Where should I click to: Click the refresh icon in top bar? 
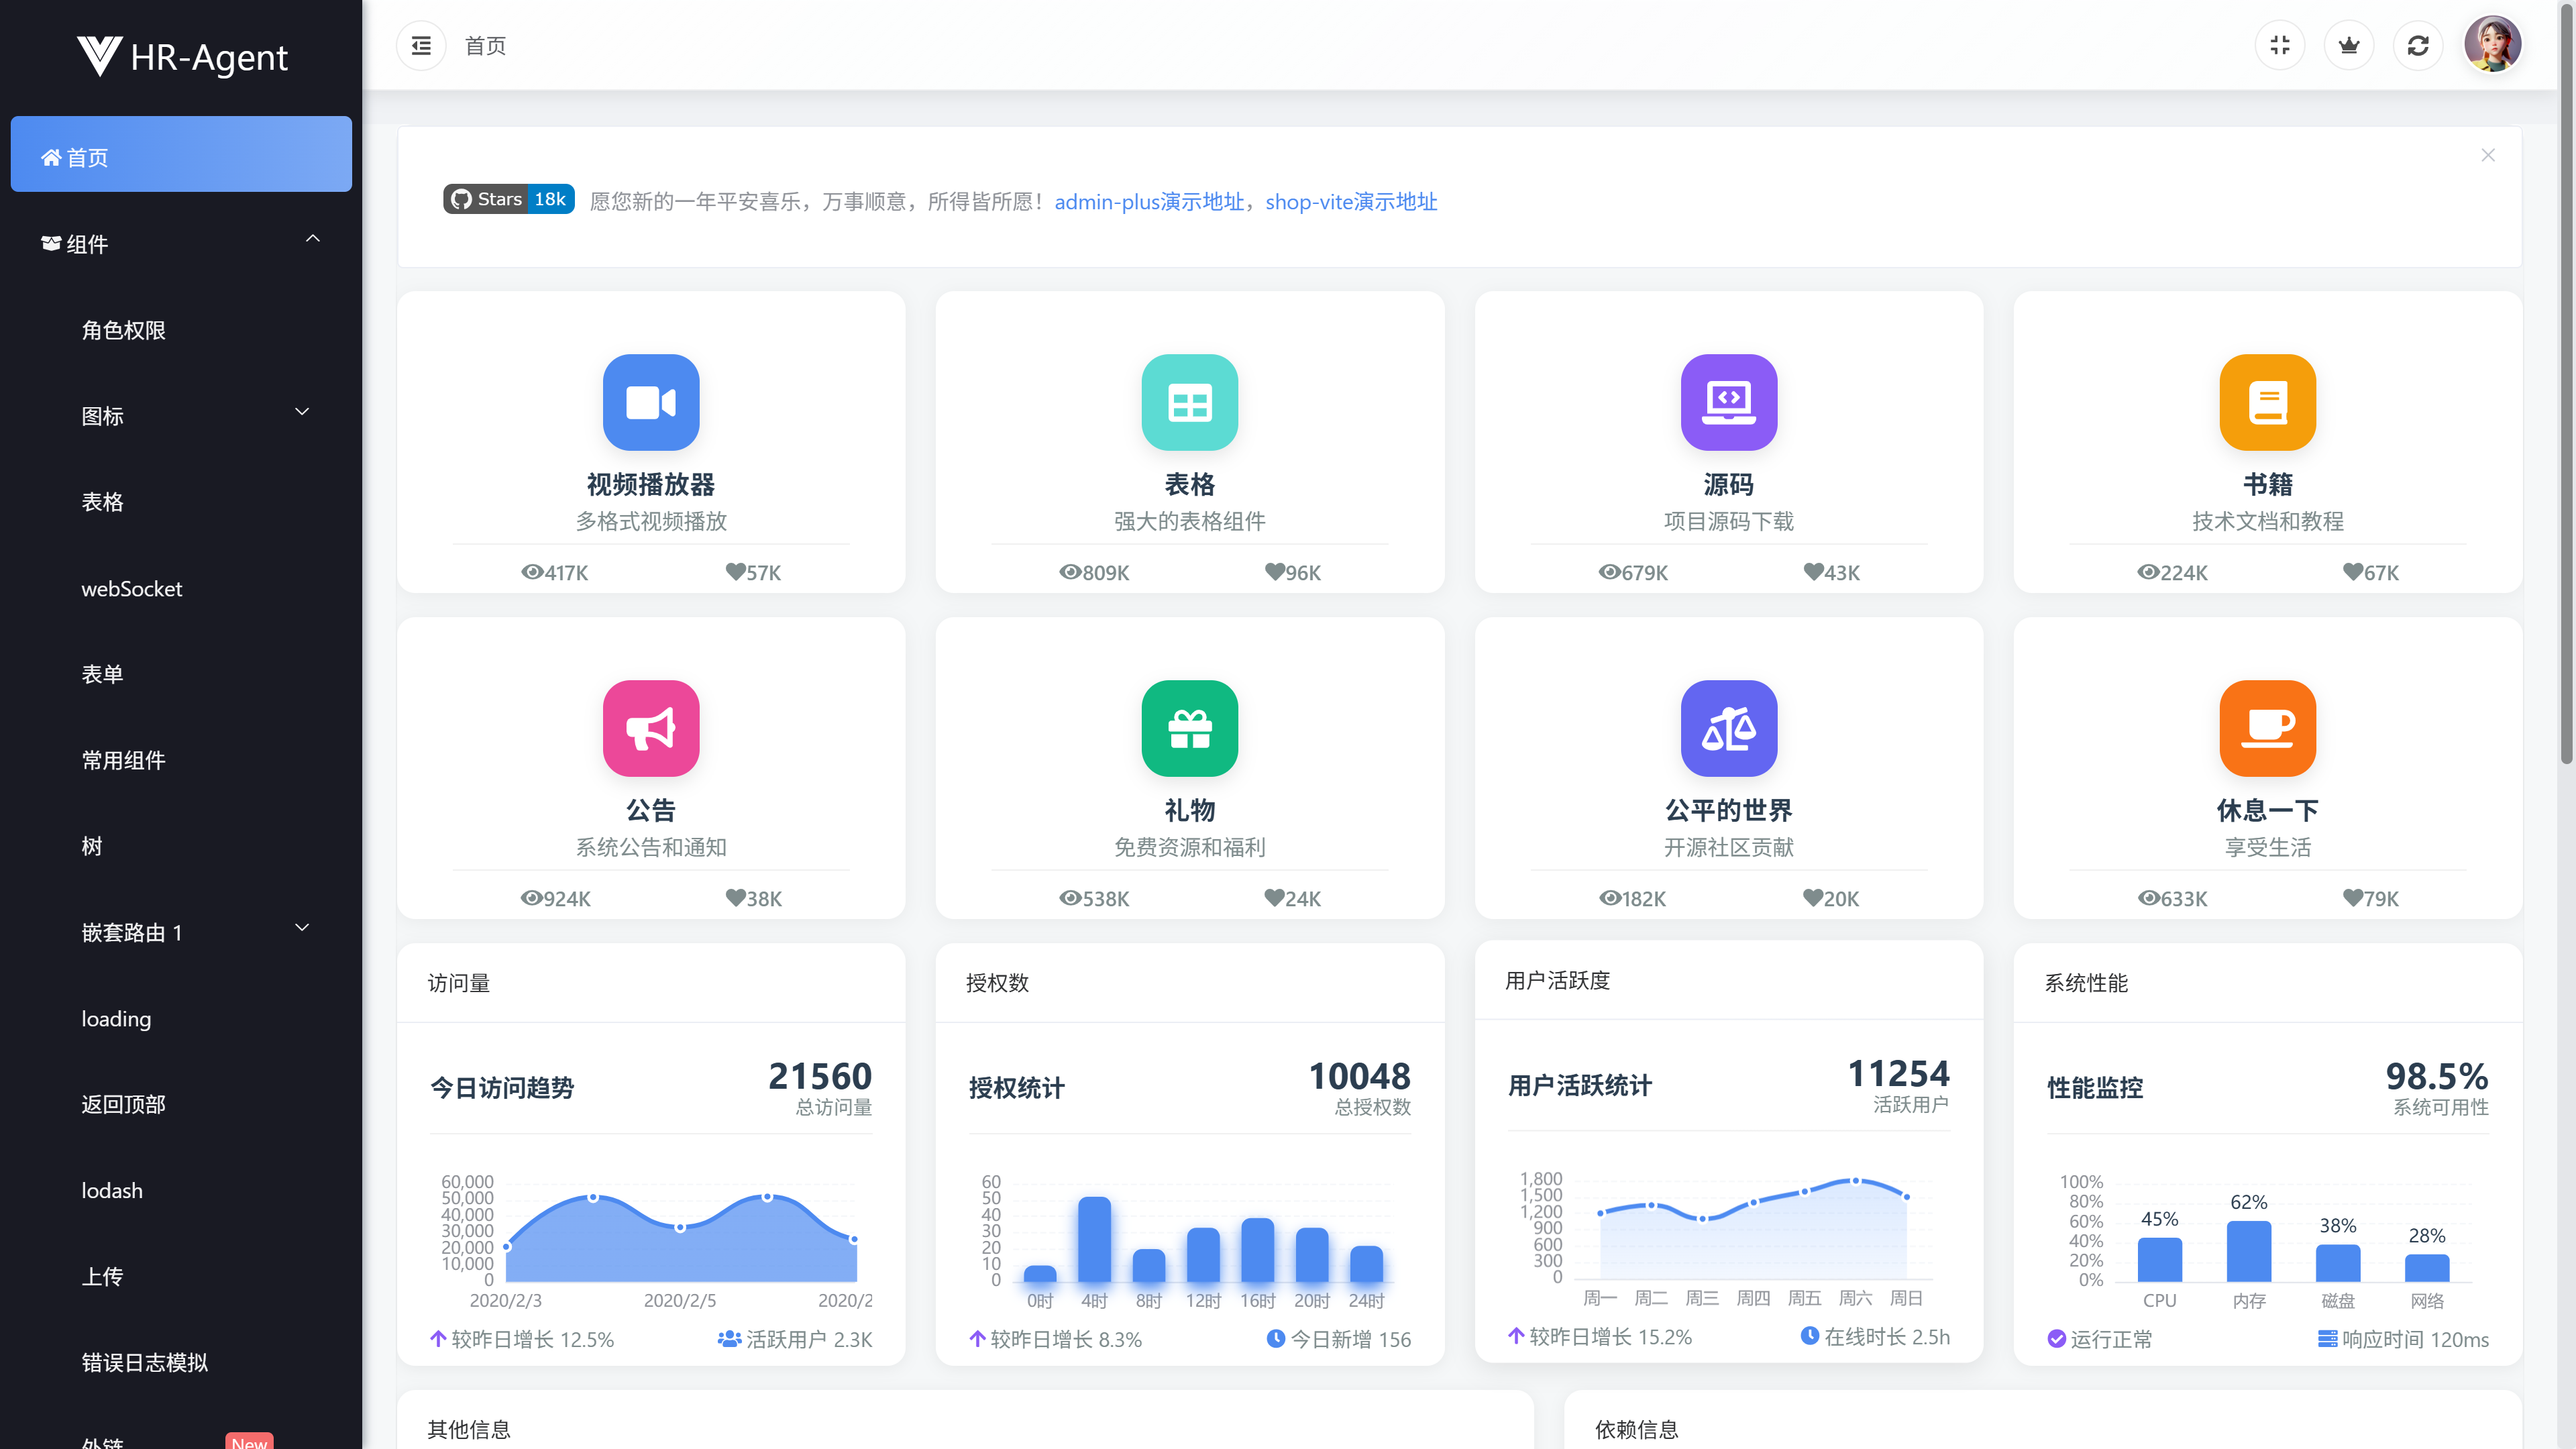point(2417,46)
